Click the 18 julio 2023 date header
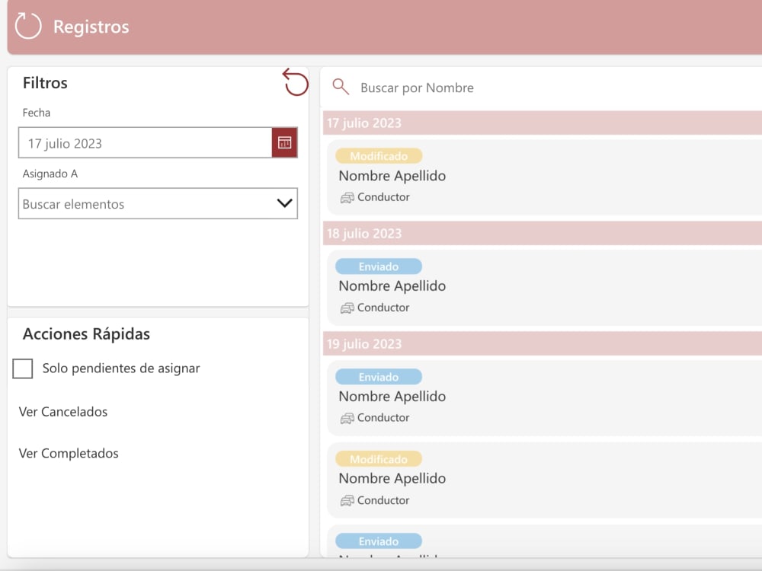This screenshot has height=571, width=762. point(543,234)
